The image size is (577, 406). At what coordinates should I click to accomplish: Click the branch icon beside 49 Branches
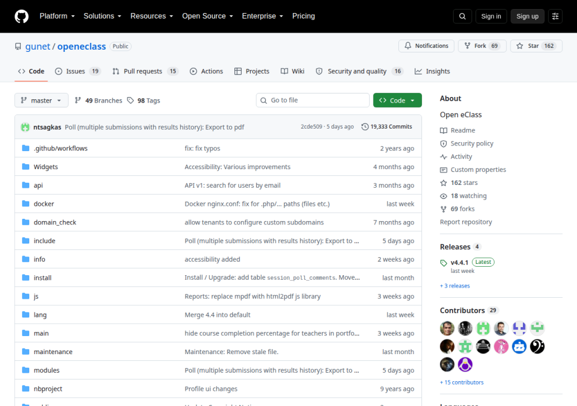pos(78,100)
